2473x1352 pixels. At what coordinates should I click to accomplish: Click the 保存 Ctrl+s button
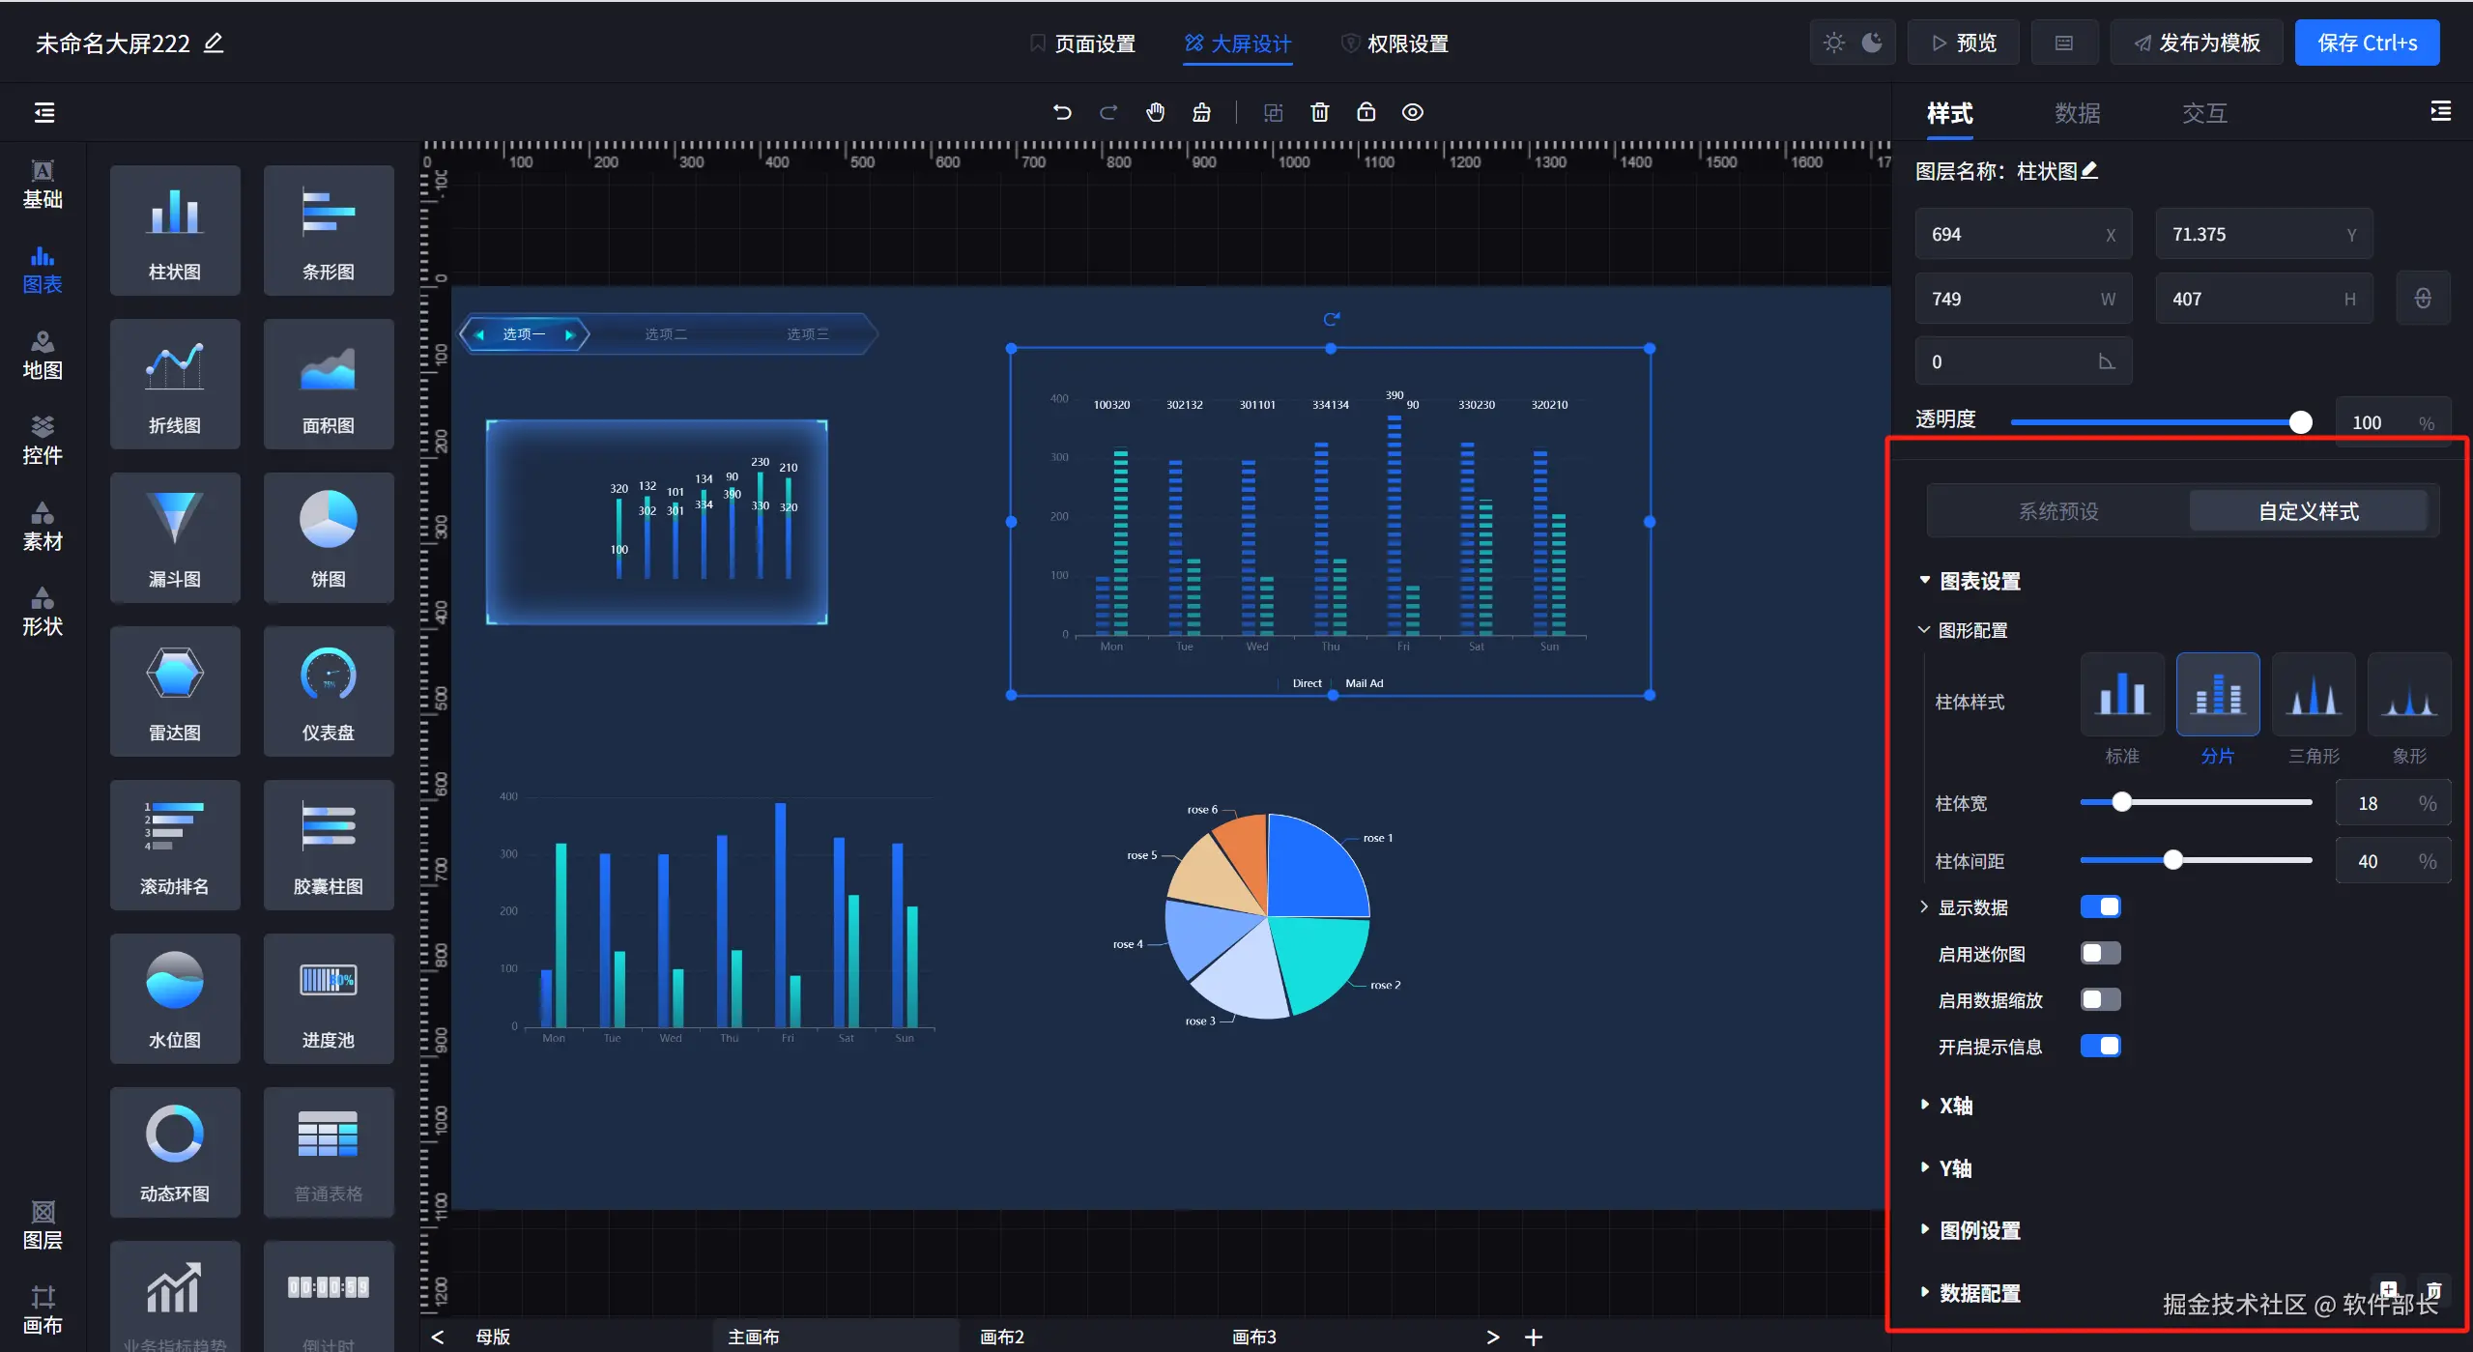[2366, 43]
